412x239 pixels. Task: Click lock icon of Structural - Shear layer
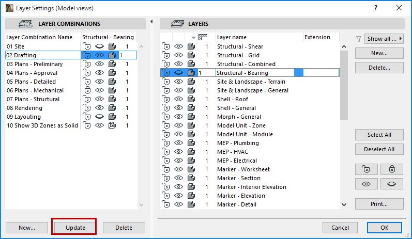pos(166,46)
